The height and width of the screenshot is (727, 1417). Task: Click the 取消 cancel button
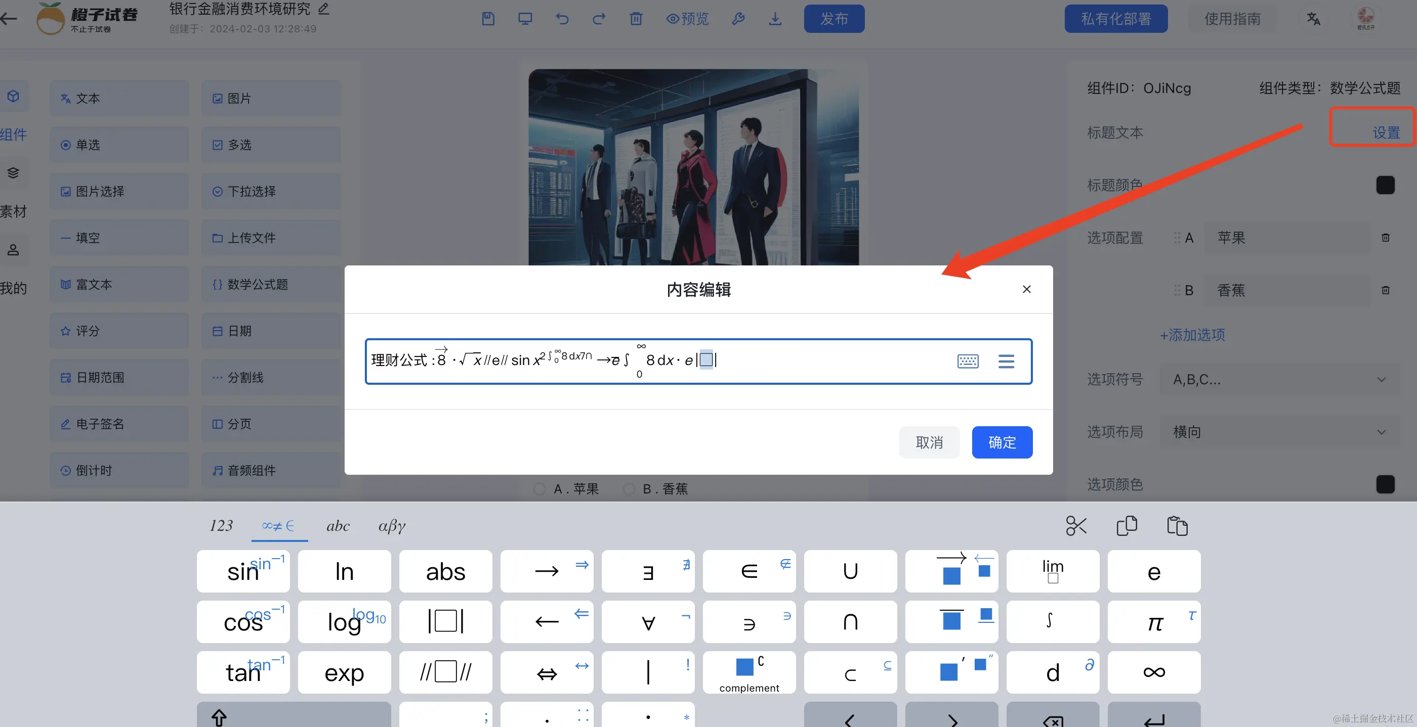point(929,442)
